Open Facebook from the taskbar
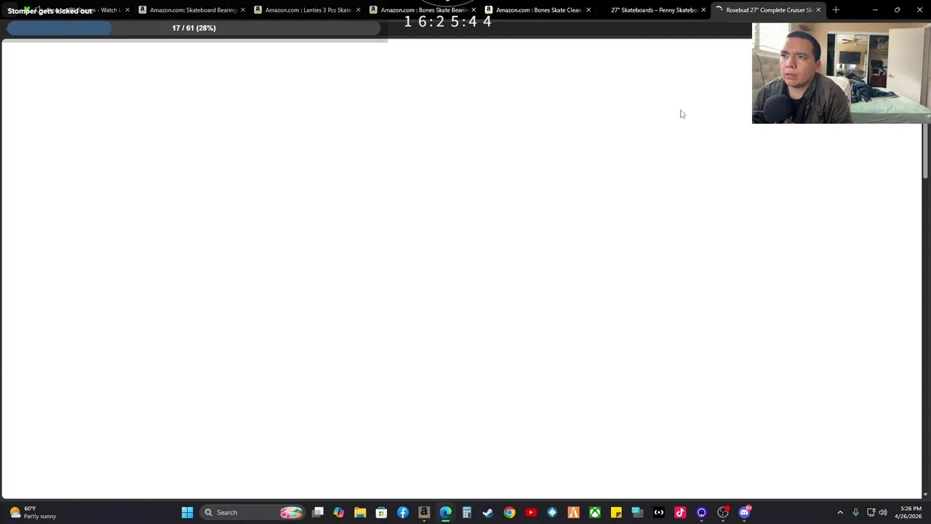 click(x=403, y=512)
